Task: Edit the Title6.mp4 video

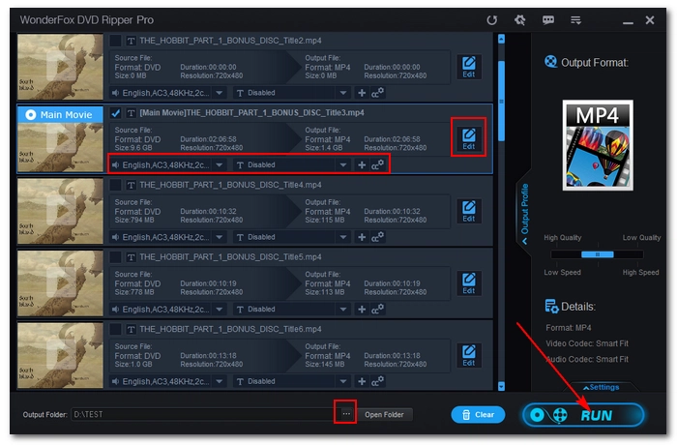Action: click(x=469, y=355)
